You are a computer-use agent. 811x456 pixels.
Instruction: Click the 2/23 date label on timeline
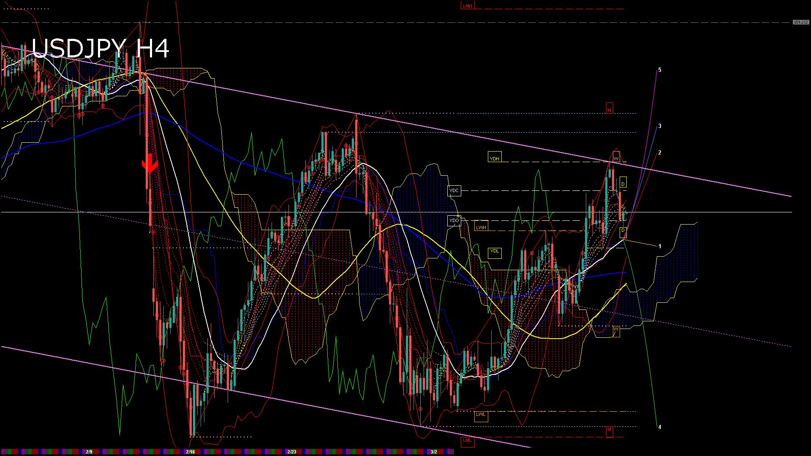292,451
